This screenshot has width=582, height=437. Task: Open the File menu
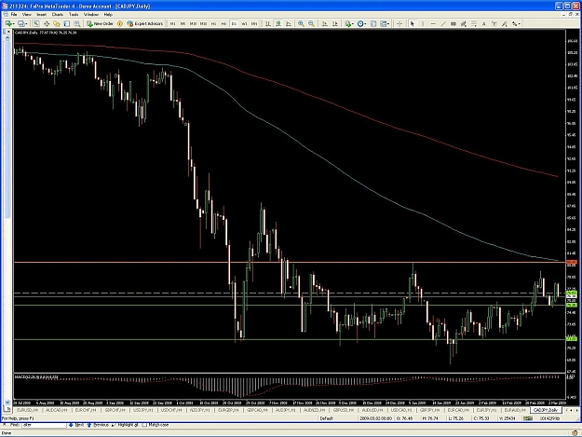pyautogui.click(x=14, y=15)
